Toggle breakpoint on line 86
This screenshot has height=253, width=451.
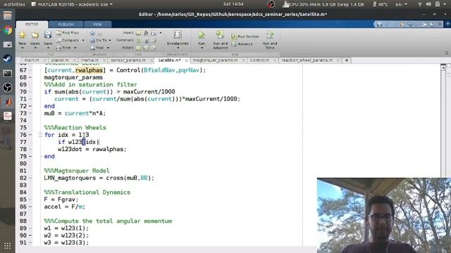coord(30,207)
